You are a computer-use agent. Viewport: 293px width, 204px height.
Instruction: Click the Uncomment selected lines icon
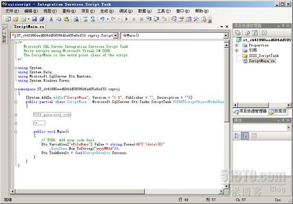pyautogui.click(x=93, y=19)
